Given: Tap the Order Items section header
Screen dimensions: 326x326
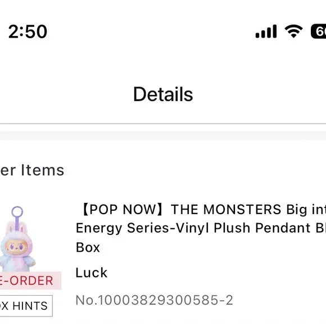Looking at the screenshot, I should [x=32, y=170].
